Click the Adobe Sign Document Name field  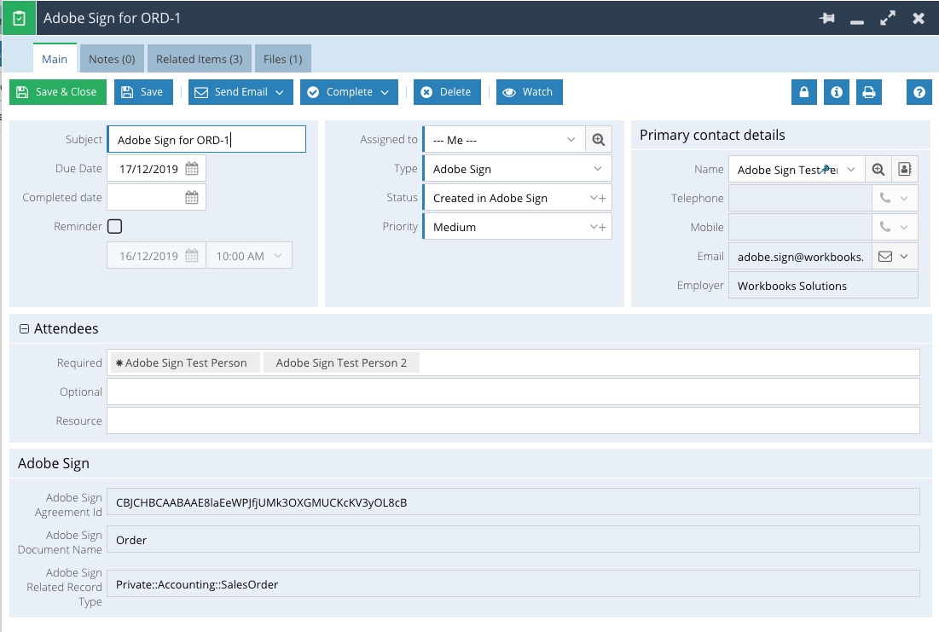coord(513,540)
